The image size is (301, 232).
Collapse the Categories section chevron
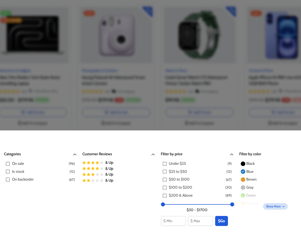[75, 154]
